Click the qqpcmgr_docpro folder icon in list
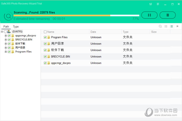Screen dimensions: 182x121 point(49,63)
